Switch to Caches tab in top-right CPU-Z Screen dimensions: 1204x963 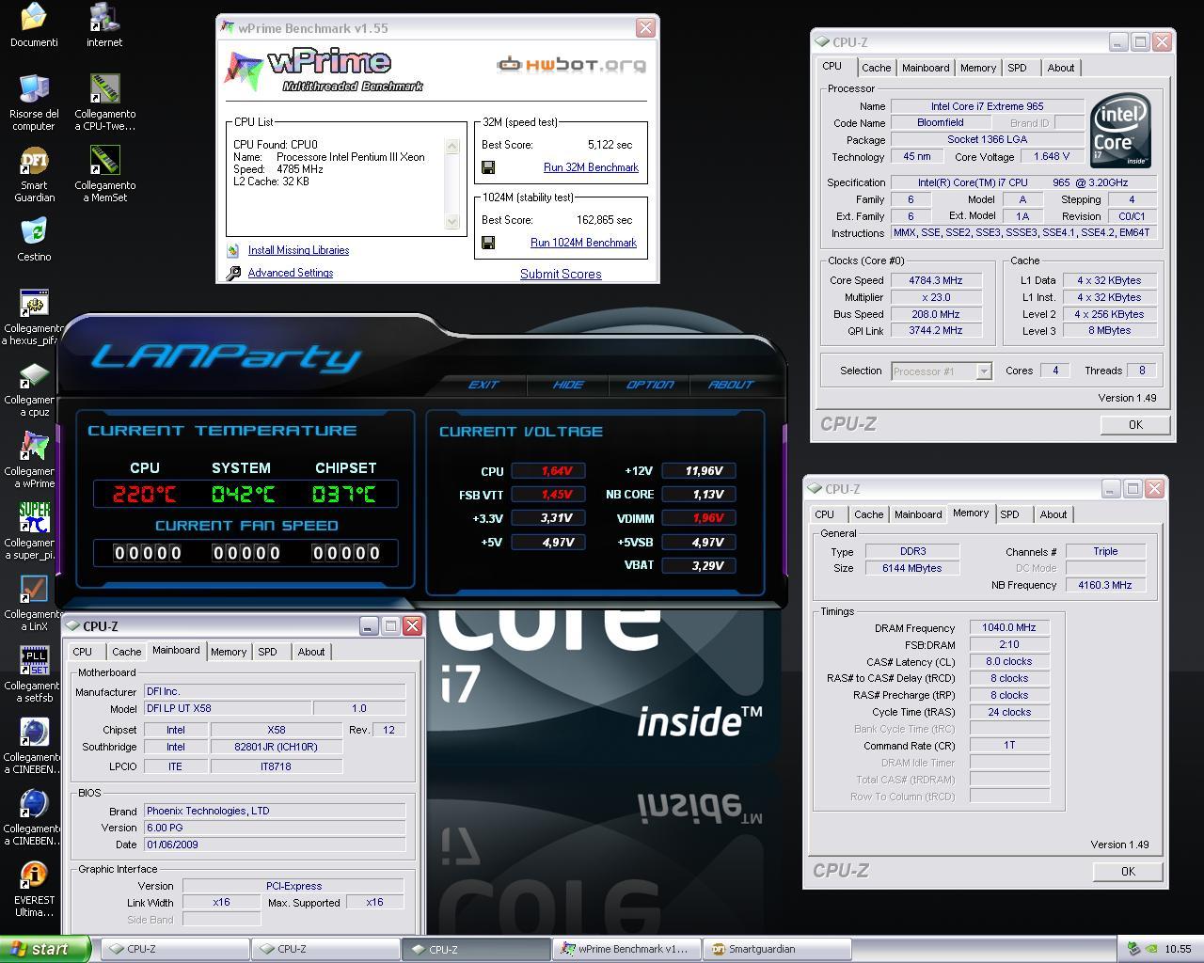coord(876,68)
